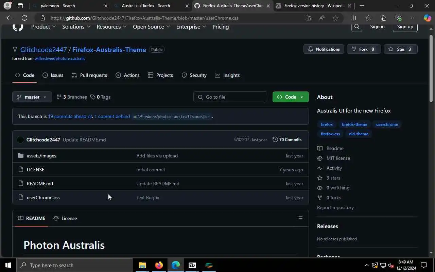Open GitHub search magnifier icon
The height and width of the screenshot is (272, 435).
tap(356, 27)
